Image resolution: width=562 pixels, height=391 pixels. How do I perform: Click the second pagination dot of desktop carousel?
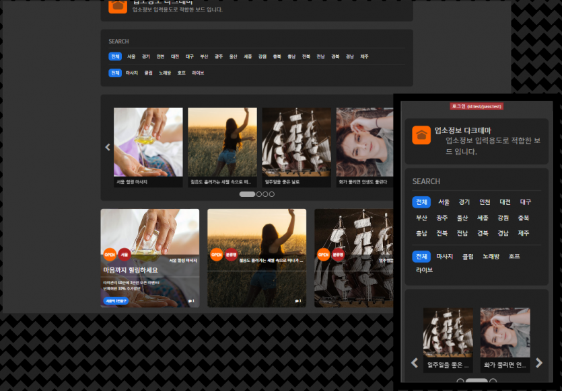pyautogui.click(x=259, y=194)
